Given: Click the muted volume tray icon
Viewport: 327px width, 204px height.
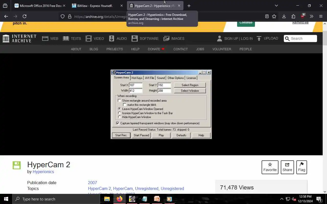Looking at the screenshot, I should (x=294, y=199).
